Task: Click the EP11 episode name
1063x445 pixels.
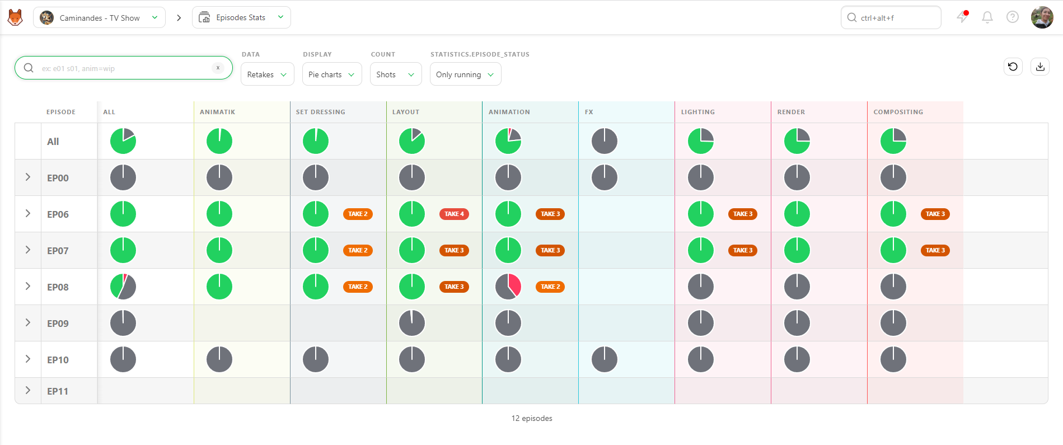Action: tap(58, 391)
